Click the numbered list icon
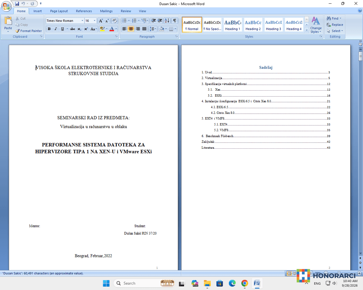The height and width of the screenshot is (290, 363). (134, 21)
